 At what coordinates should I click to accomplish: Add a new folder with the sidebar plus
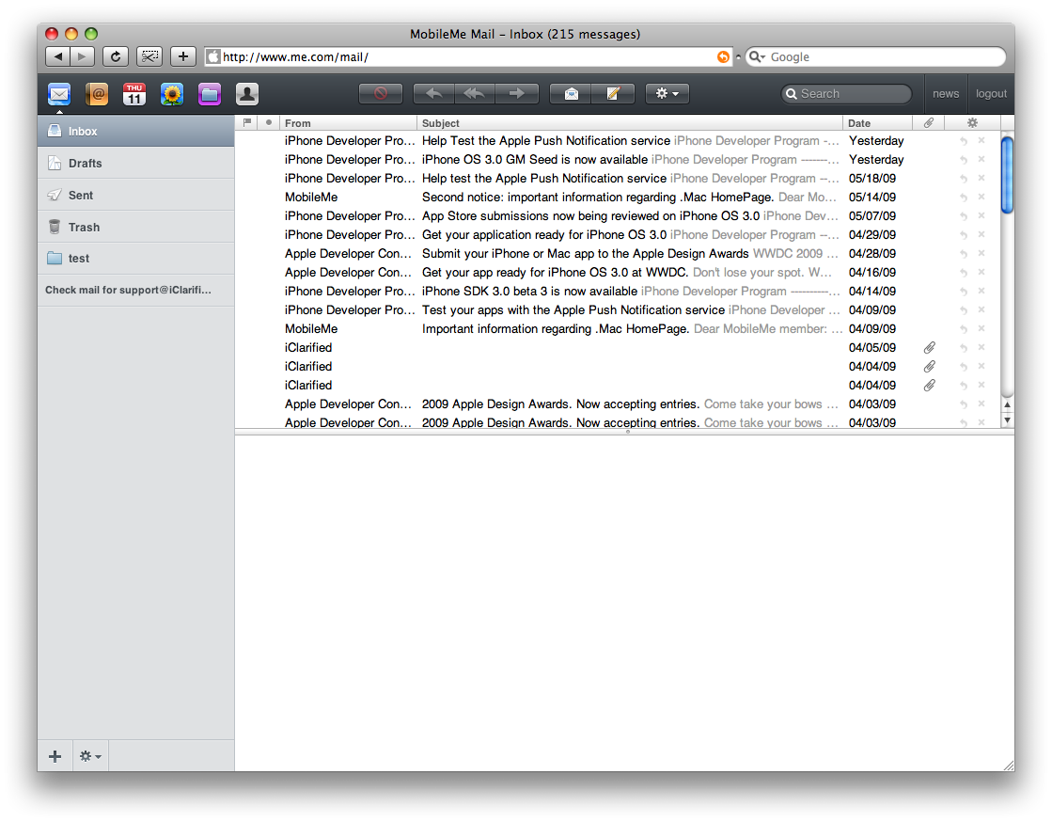pos(55,756)
